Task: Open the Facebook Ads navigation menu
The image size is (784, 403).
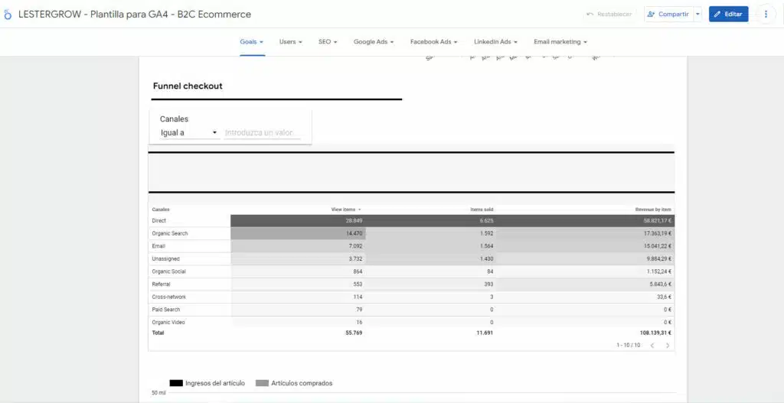Action: point(433,42)
